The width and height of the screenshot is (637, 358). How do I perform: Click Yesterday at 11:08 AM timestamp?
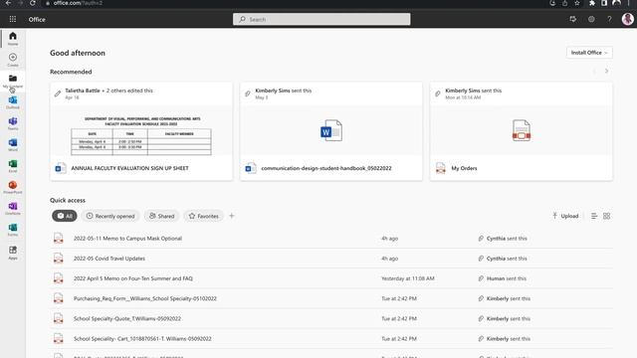click(x=408, y=278)
